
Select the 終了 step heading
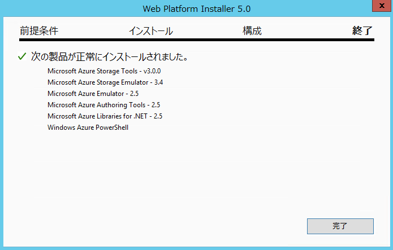[x=362, y=31]
